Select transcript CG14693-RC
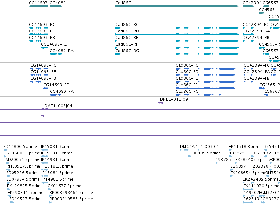 pyautogui.click(x=38, y=28)
